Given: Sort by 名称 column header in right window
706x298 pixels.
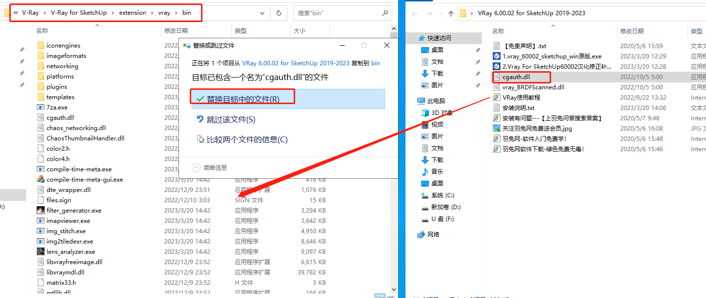Looking at the screenshot, I should (x=498, y=31).
